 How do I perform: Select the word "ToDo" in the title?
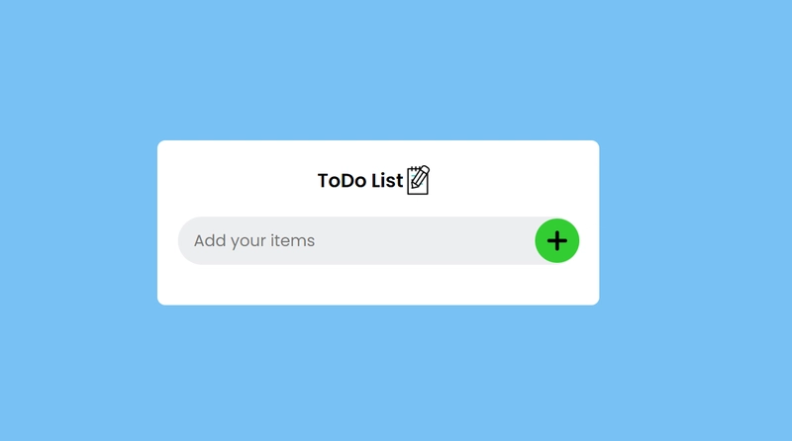coord(342,181)
